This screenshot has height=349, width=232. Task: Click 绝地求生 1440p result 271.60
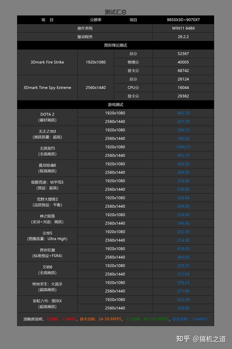click(x=183, y=291)
